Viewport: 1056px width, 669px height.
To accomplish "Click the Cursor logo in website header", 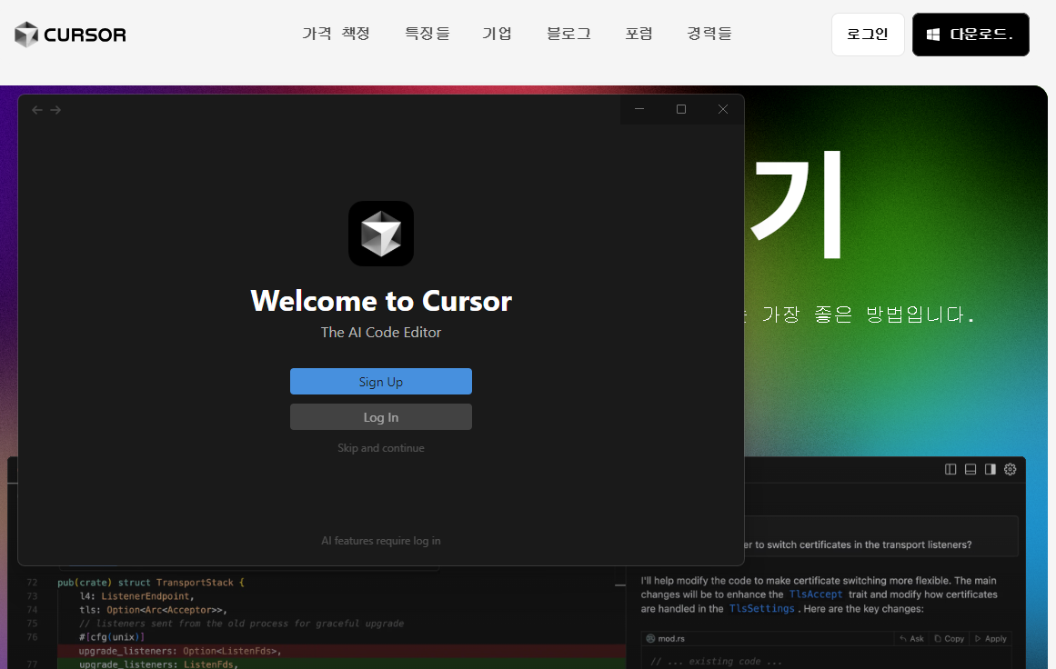I will [70, 35].
